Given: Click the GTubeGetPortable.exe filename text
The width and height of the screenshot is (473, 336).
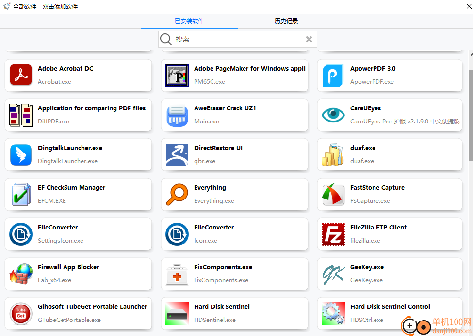Looking at the screenshot, I should point(69,320).
